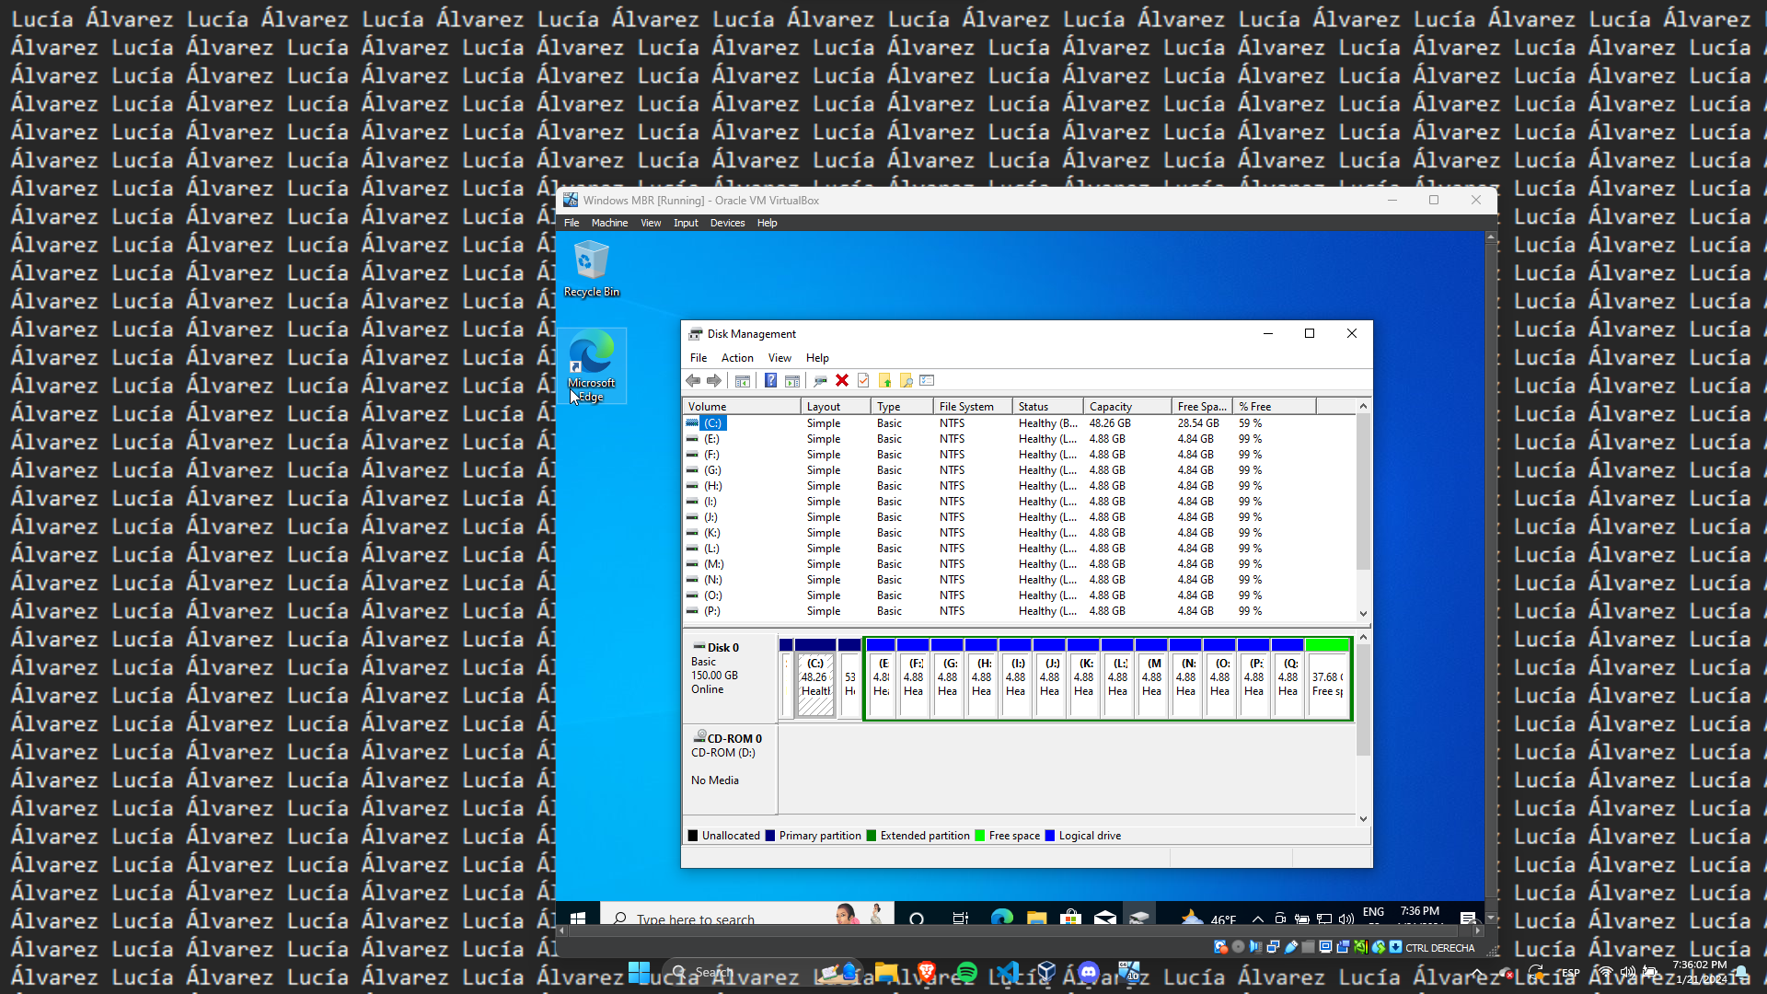The width and height of the screenshot is (1767, 994).
Task: Open the Recycle Bin desktop icon
Action: point(591,269)
